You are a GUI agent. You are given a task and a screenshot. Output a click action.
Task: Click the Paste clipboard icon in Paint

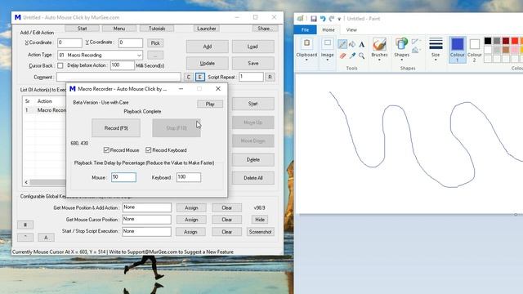(x=306, y=43)
